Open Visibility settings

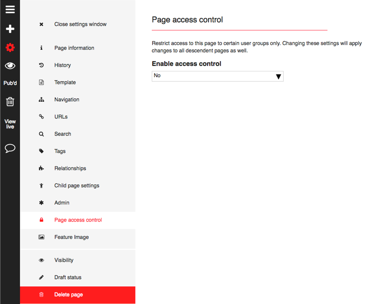pyautogui.click(x=64, y=260)
